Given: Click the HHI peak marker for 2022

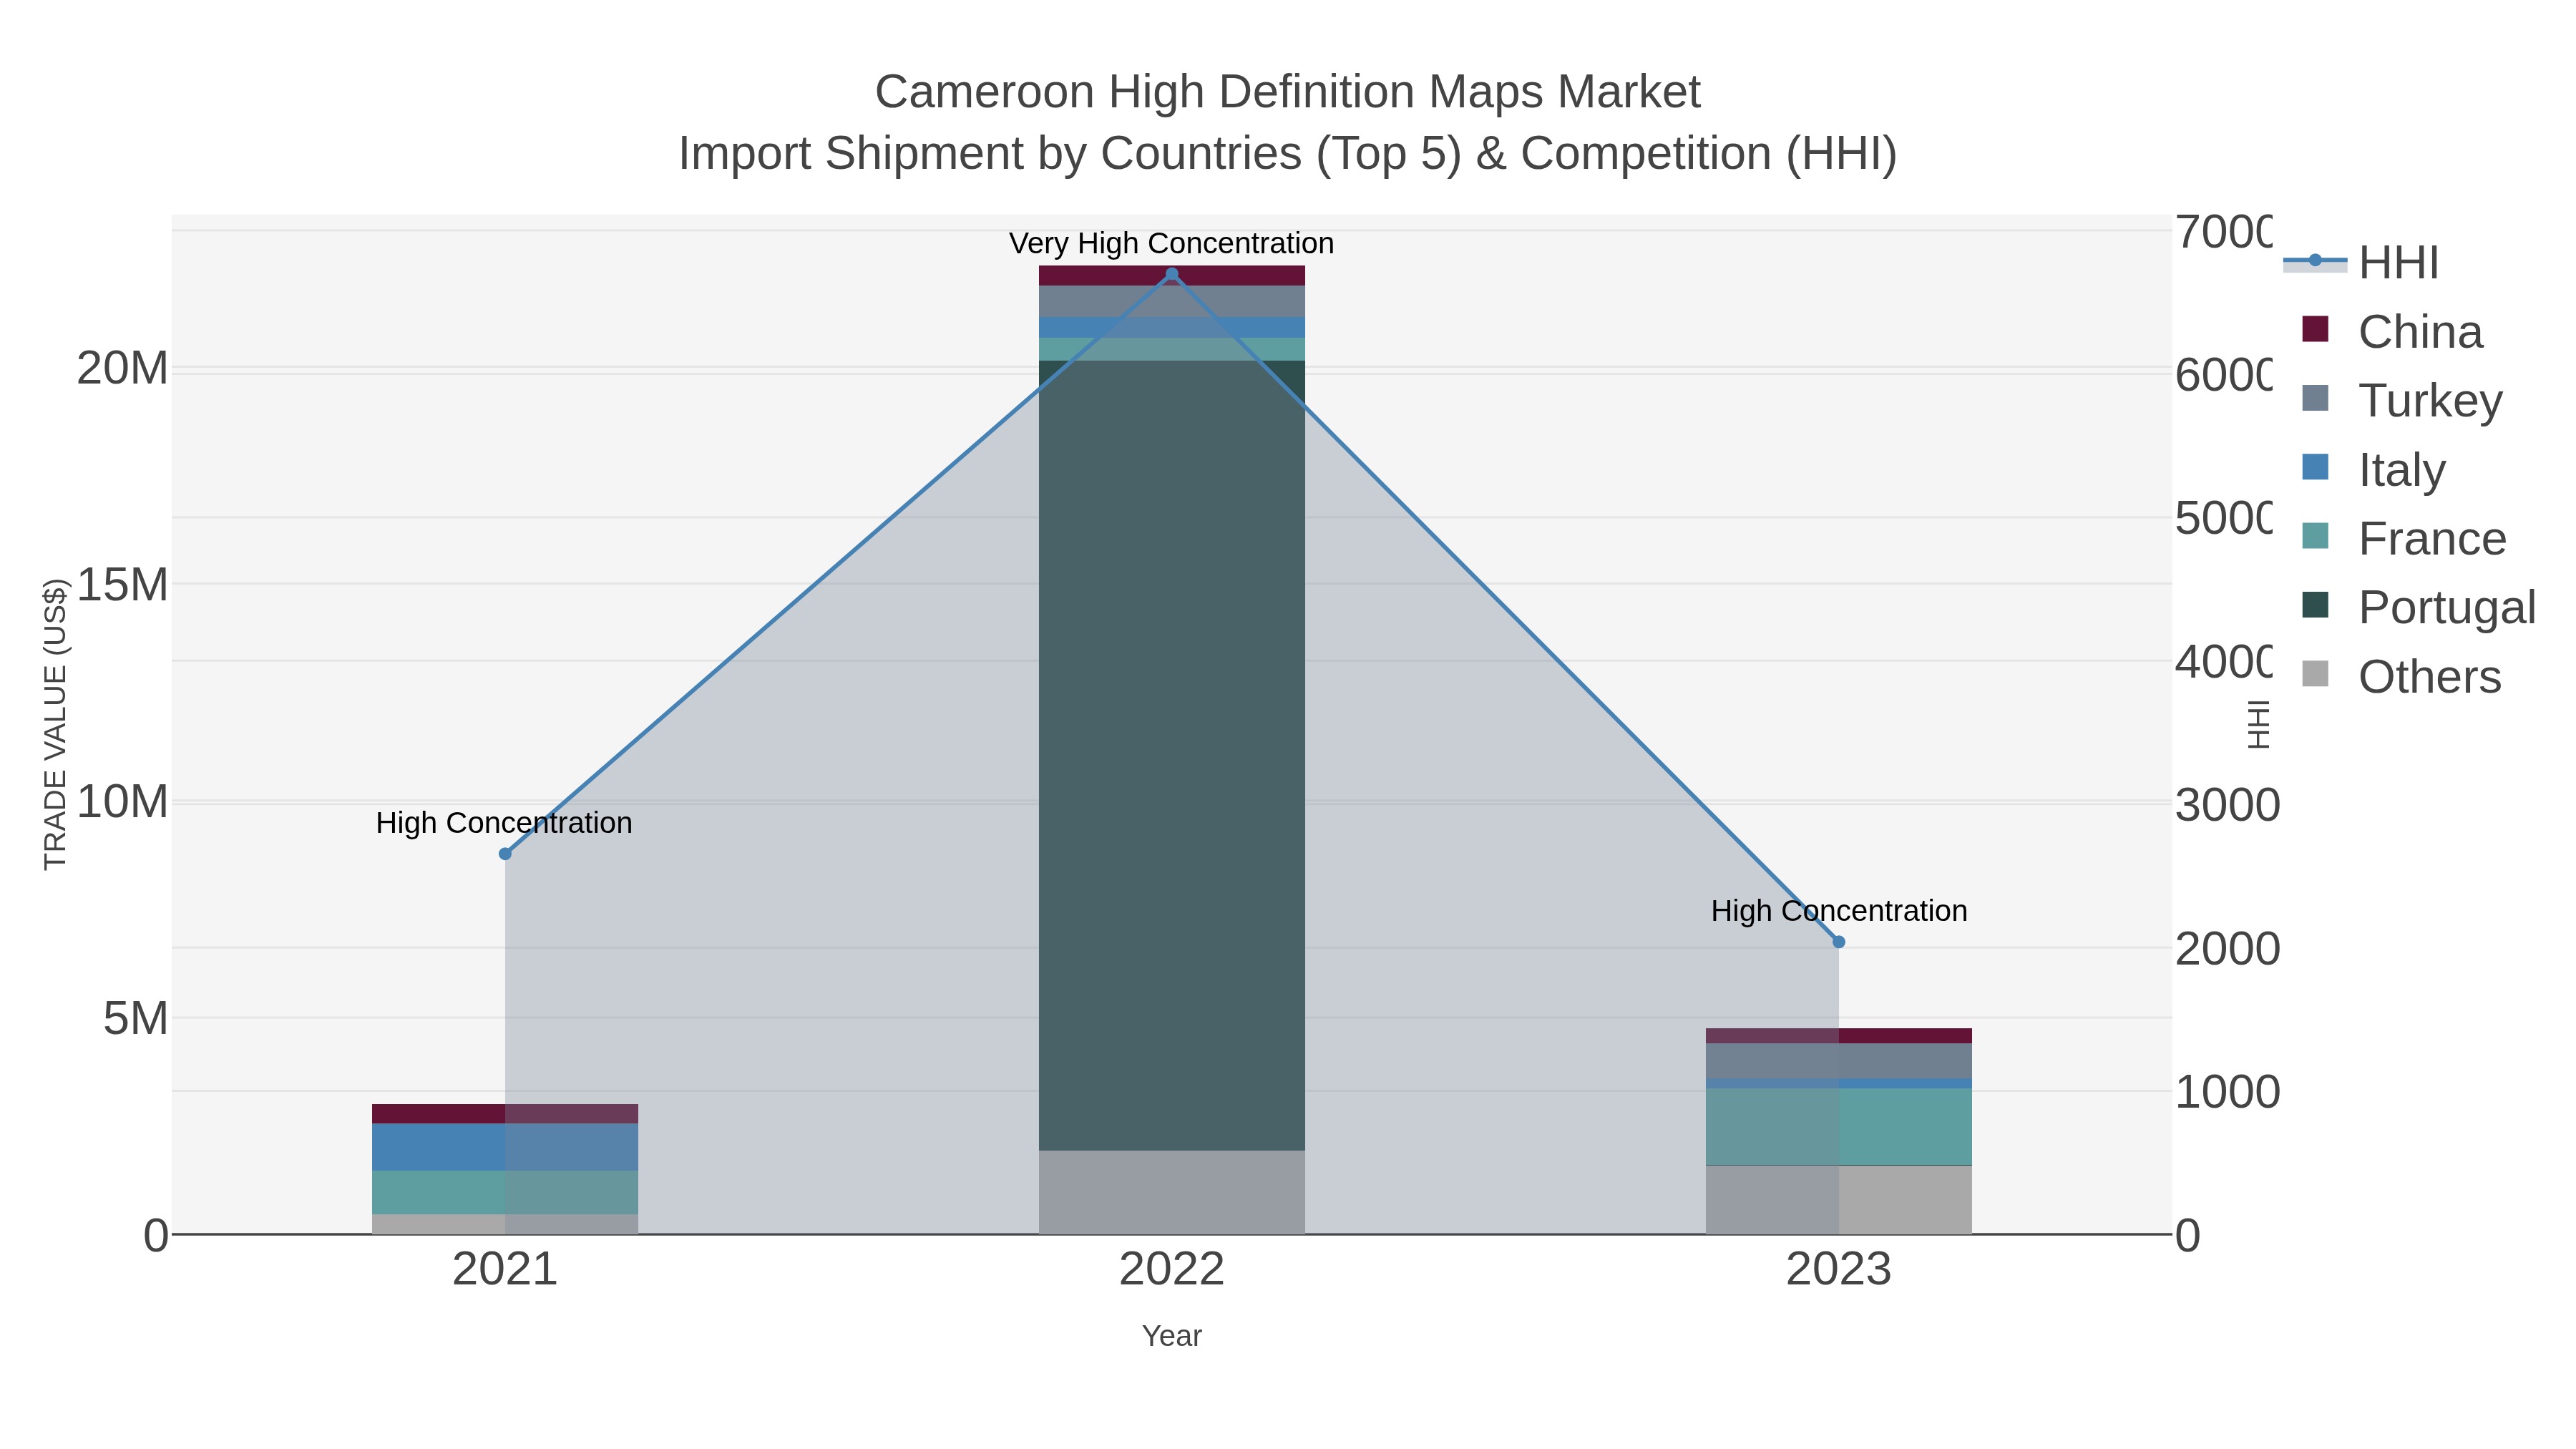Looking at the screenshot, I should click(1172, 274).
